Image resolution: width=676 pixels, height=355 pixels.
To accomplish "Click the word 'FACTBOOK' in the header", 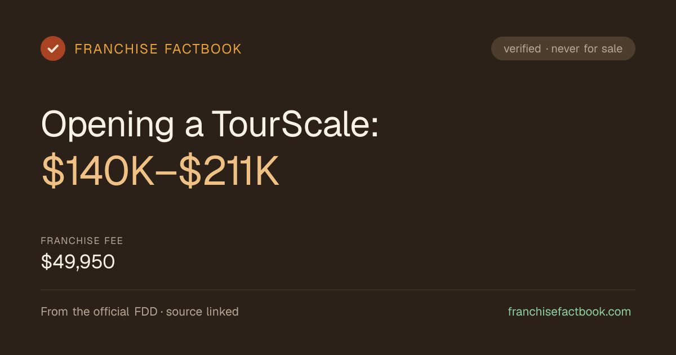I will 203,49.
